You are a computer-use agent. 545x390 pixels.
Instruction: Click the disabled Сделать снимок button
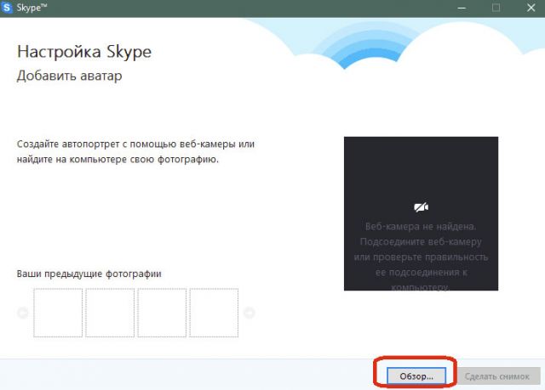click(497, 376)
